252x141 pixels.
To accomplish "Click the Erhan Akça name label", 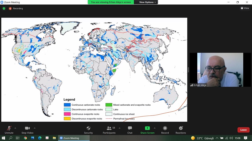I will click(x=200, y=85).
